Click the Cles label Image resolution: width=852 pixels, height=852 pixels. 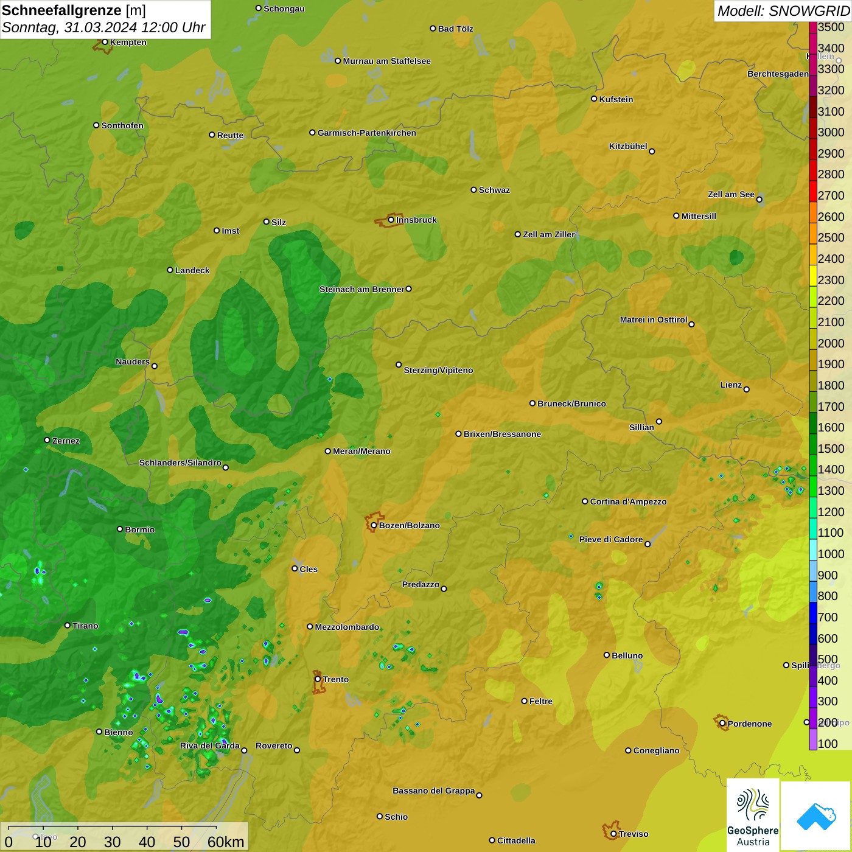pos(309,569)
